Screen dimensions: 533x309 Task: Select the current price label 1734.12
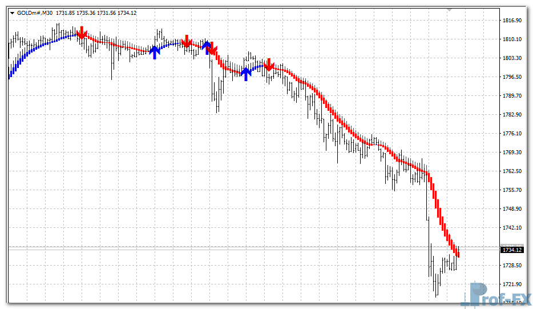click(511, 250)
